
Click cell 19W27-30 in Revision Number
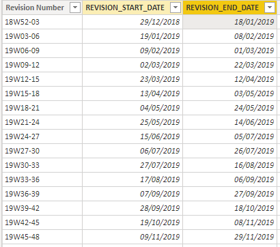[x=42, y=151]
